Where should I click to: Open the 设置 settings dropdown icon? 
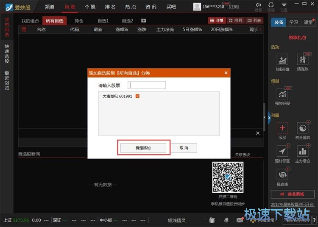tap(284, 5)
